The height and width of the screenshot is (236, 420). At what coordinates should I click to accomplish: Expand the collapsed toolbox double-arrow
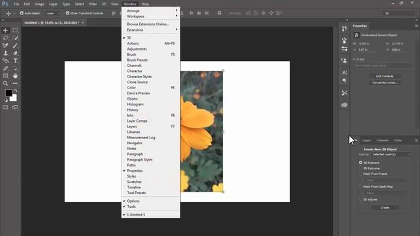pos(3,20)
